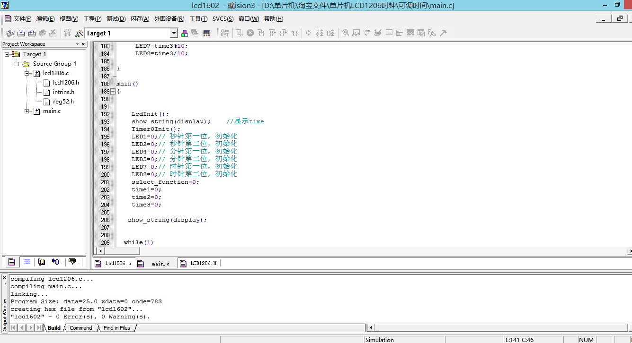
Task: Open the 编辑(E) menu
Action: pyautogui.click(x=45, y=19)
